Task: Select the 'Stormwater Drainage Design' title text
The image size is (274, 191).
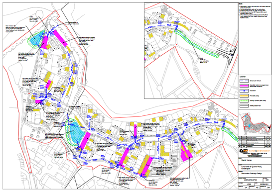Action: [251, 174]
